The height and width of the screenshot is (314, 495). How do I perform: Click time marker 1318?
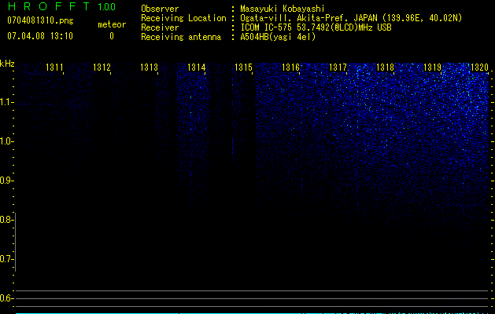[385, 68]
